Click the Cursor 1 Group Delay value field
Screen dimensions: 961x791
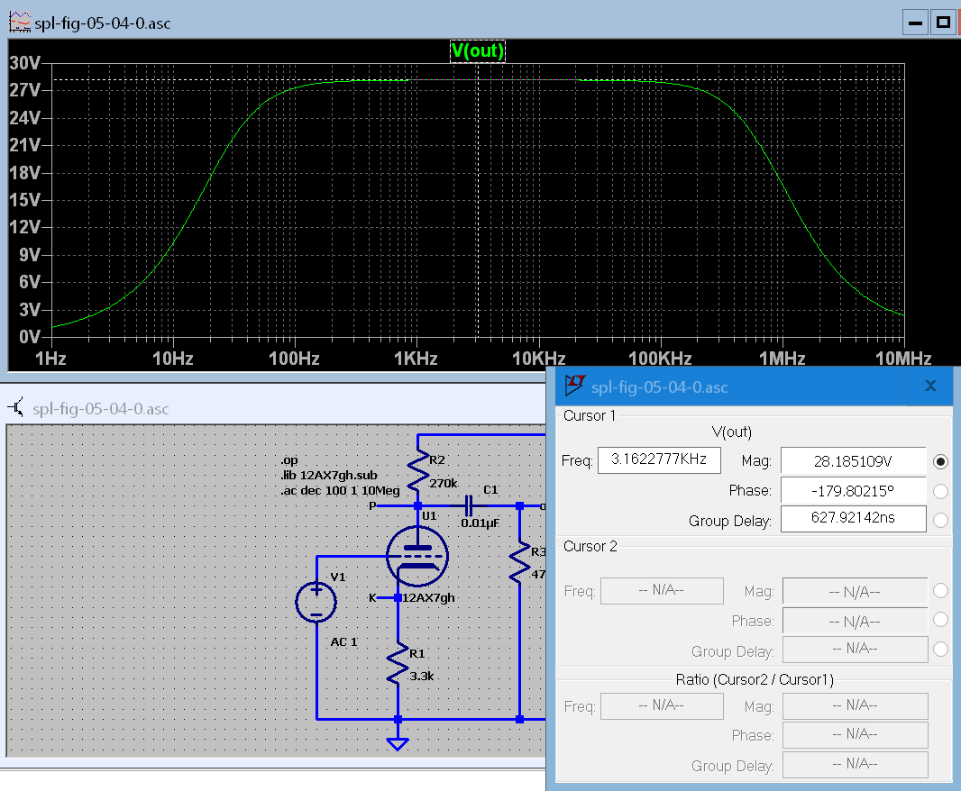coord(852,519)
